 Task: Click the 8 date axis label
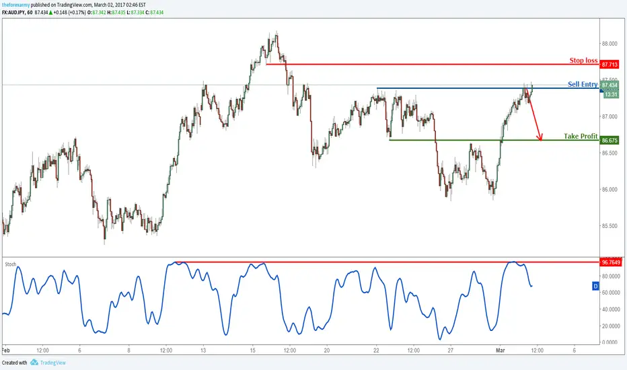coord(128,350)
